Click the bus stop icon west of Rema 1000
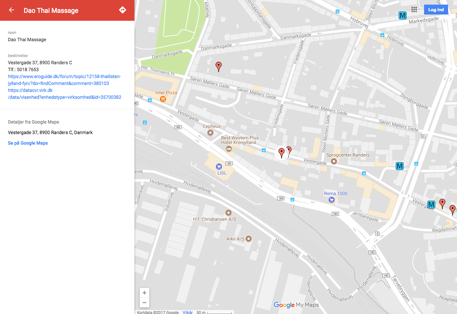The width and height of the screenshot is (457, 314). tap(292, 200)
